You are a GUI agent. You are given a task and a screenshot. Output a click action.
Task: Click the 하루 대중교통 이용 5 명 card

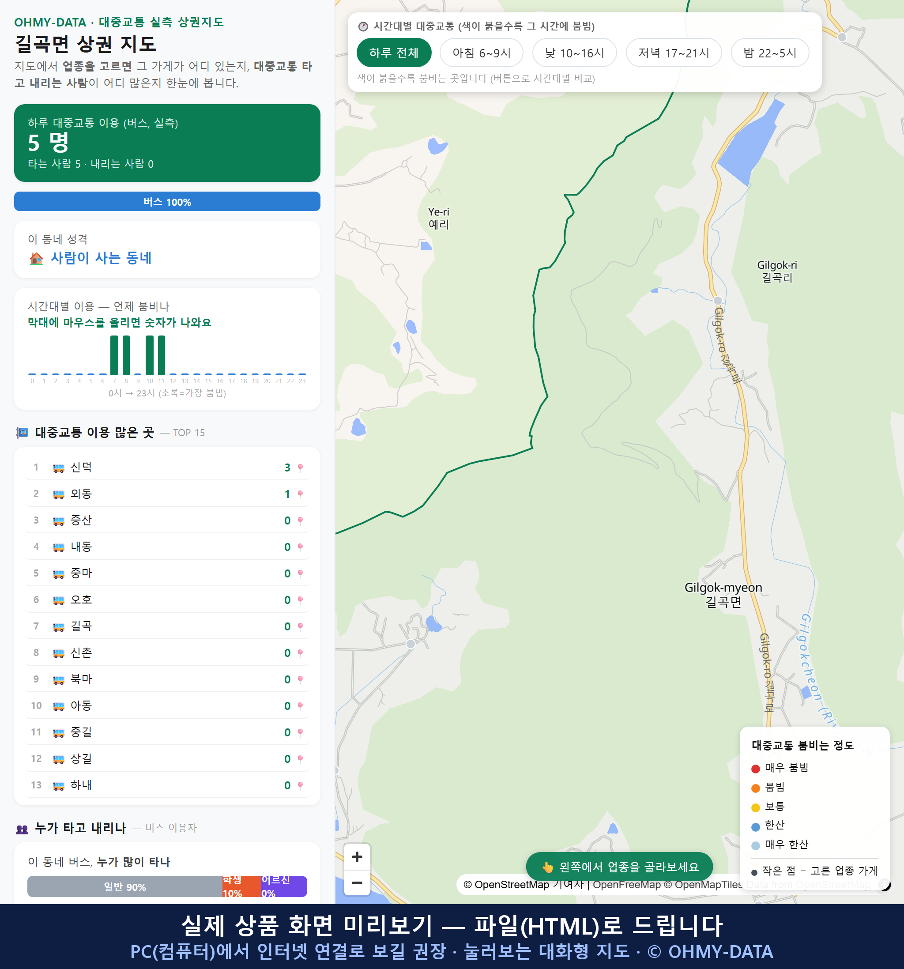click(x=167, y=143)
